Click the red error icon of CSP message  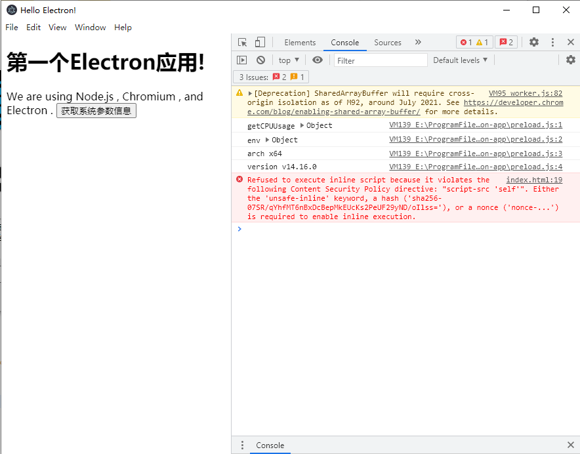239,180
